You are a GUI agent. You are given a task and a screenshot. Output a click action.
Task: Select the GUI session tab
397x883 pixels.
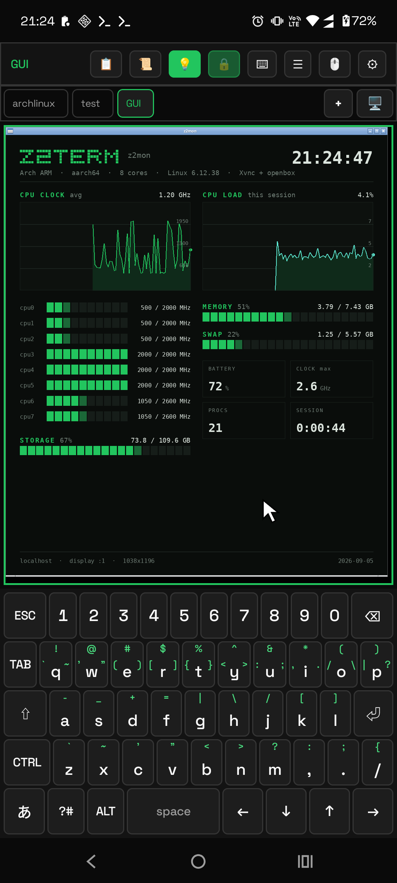point(136,103)
